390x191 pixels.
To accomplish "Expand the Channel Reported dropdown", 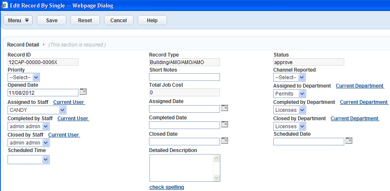I will coord(302,77).
